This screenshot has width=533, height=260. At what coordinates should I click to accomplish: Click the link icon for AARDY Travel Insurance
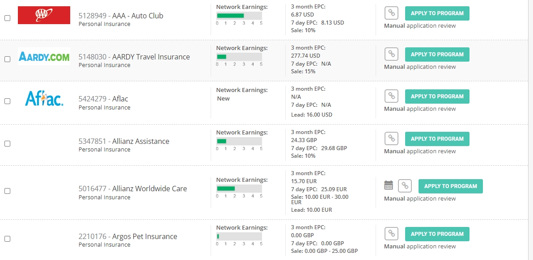[x=391, y=55]
